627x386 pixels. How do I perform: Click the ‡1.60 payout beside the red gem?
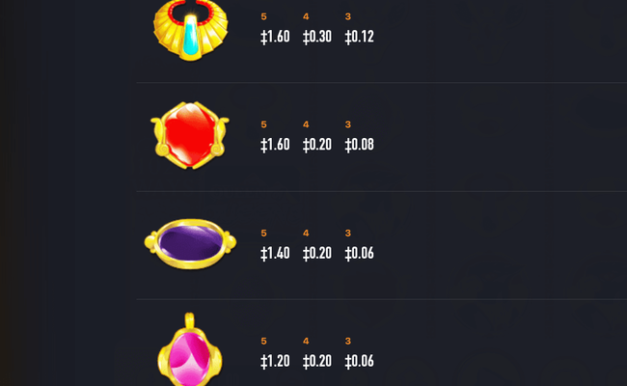[275, 145]
